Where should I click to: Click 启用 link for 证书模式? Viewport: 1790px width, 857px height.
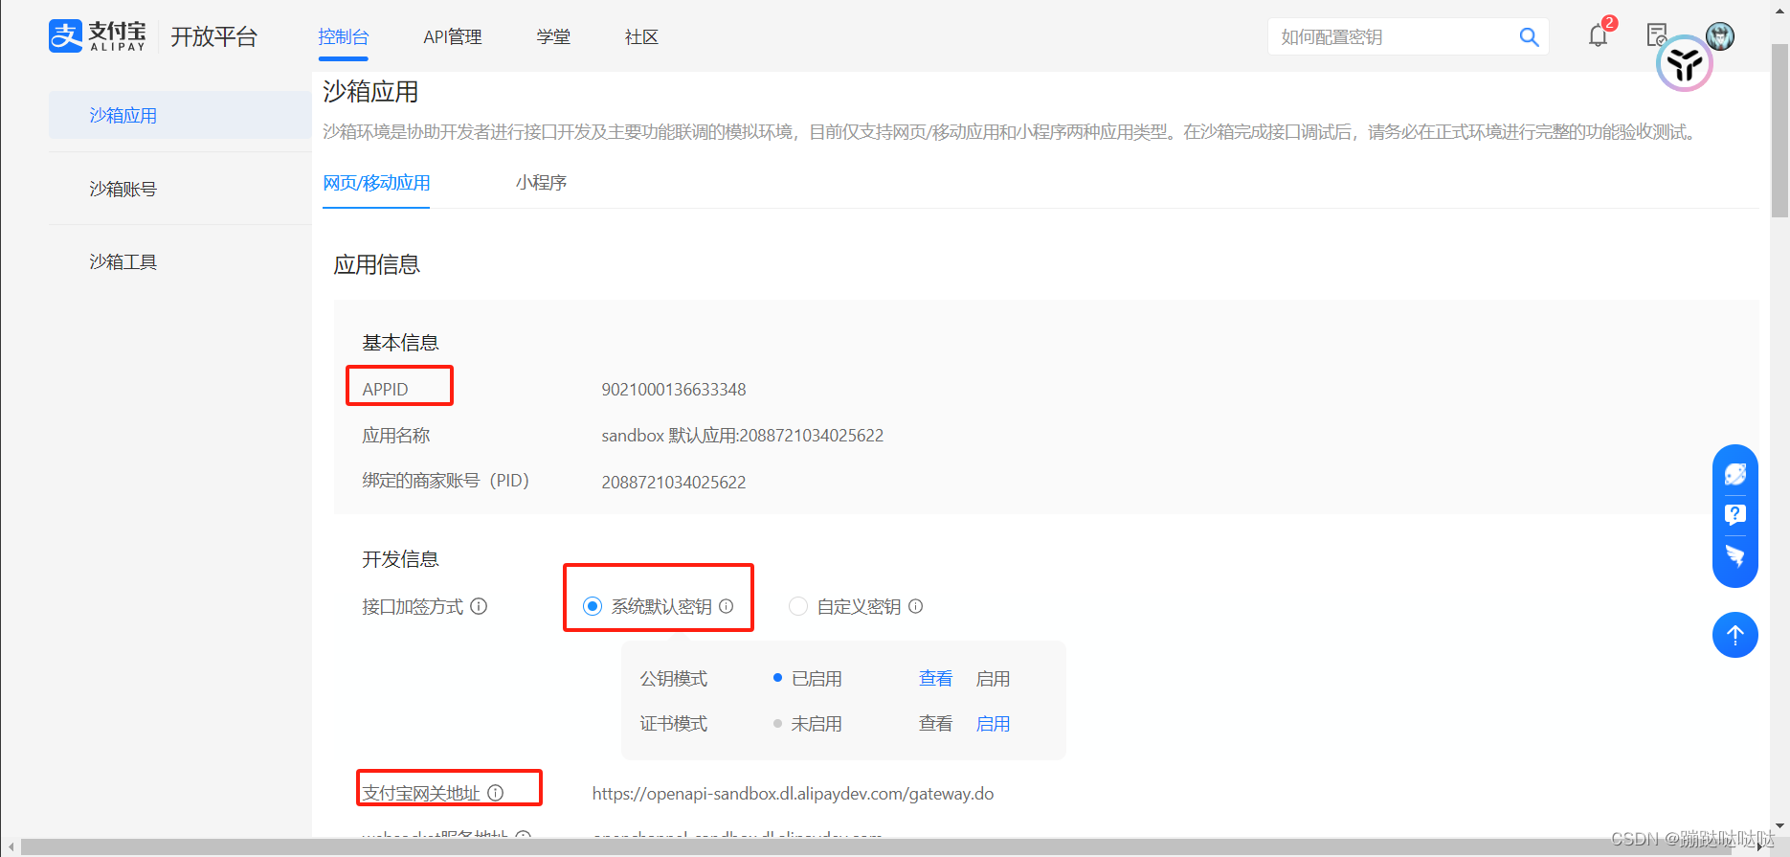(993, 724)
